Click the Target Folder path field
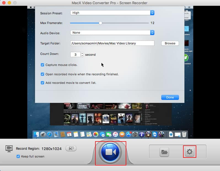220x171 pixels. 112,43
